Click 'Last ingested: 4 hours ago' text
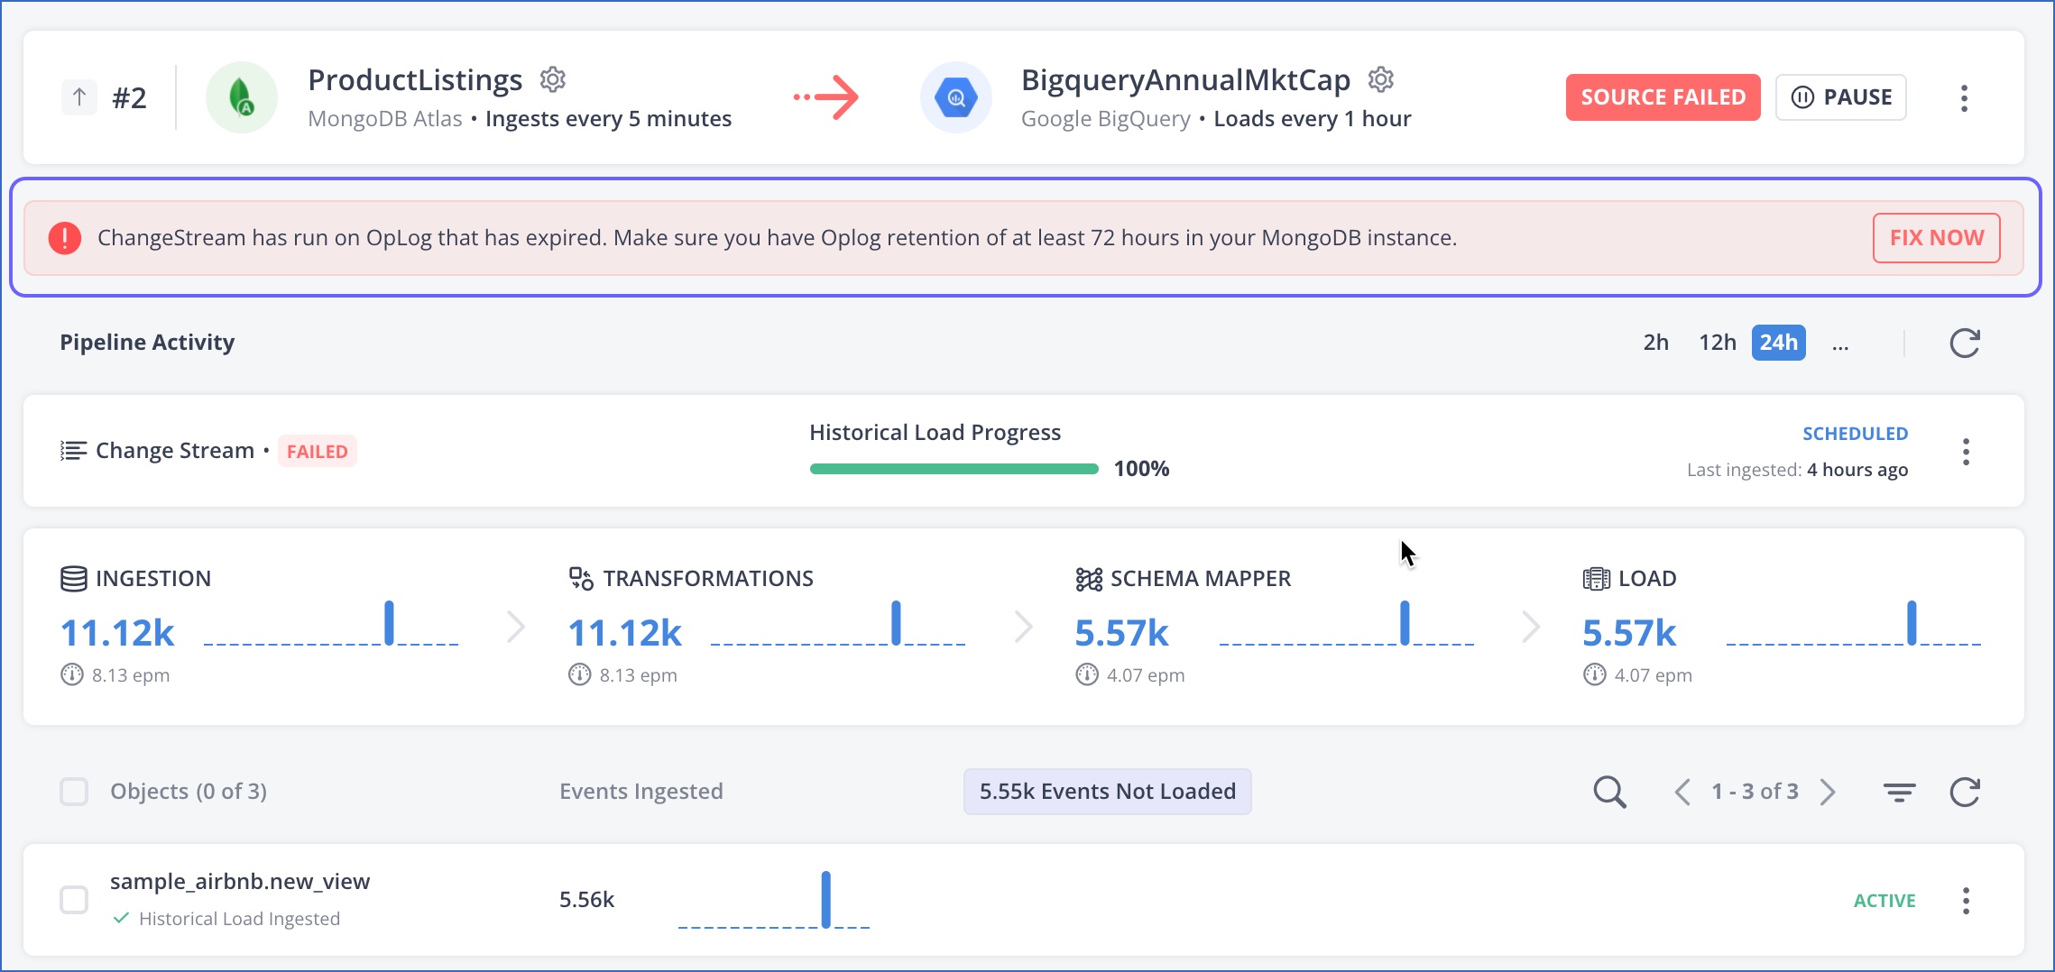 pos(1797,470)
